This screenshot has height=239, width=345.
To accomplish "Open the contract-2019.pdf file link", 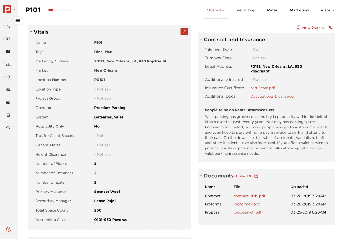I will 249,196.
